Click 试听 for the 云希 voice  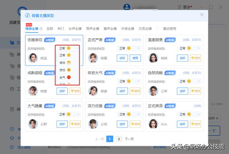point(182,91)
